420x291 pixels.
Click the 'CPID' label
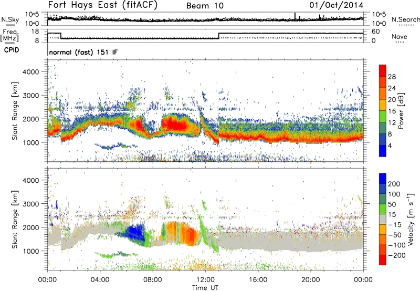click(12, 50)
